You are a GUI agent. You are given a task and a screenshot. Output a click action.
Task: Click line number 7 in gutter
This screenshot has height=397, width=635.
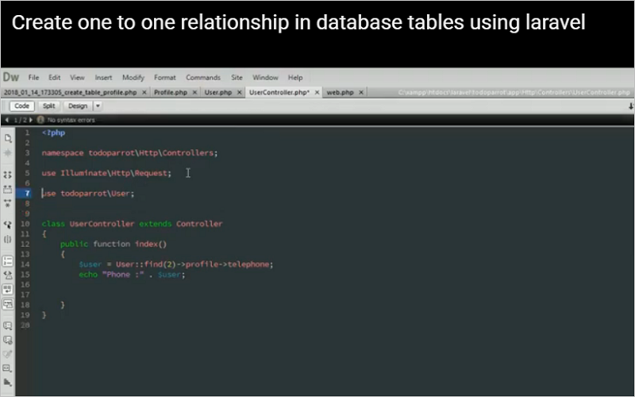coord(27,193)
